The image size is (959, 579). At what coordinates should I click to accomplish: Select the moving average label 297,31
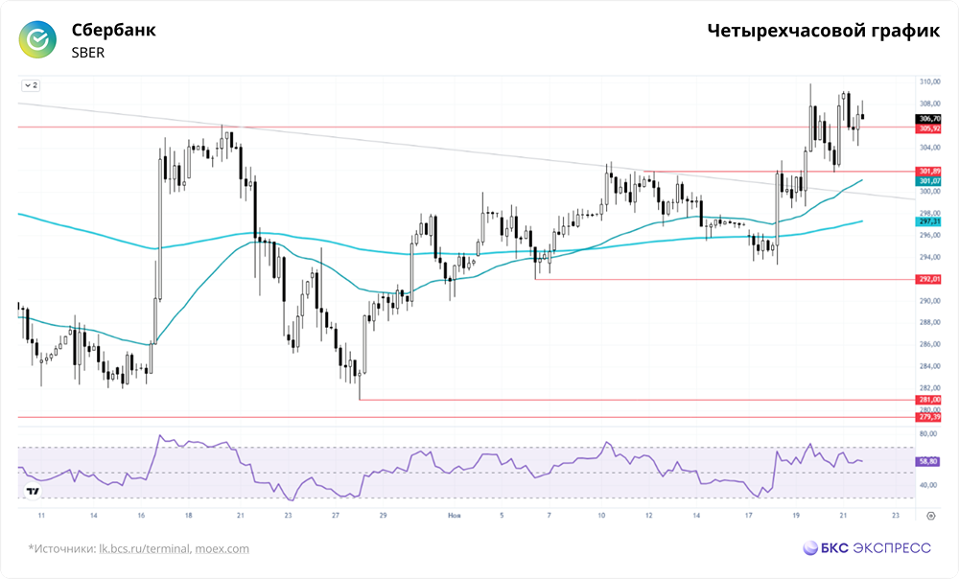pyautogui.click(x=928, y=221)
